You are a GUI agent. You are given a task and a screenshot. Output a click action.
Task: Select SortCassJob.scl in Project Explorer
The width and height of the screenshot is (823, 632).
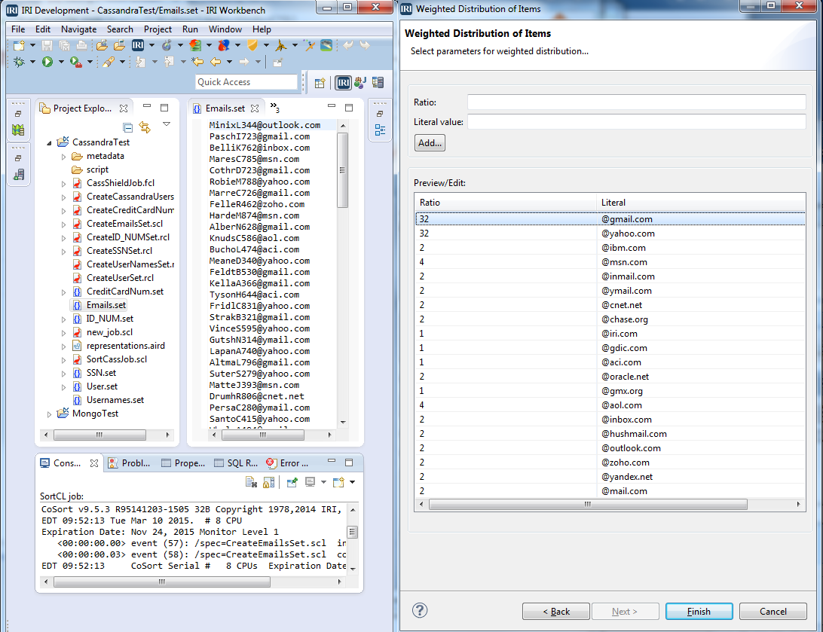click(x=117, y=359)
